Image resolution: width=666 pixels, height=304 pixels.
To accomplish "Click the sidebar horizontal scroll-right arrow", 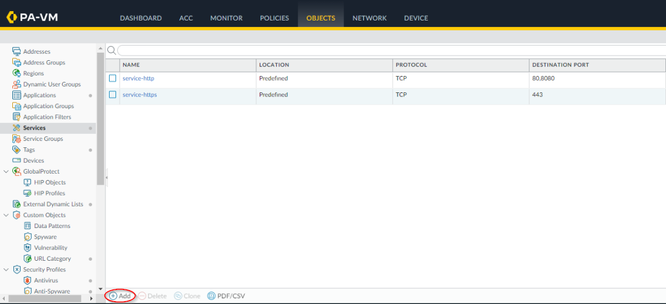I will [x=91, y=299].
